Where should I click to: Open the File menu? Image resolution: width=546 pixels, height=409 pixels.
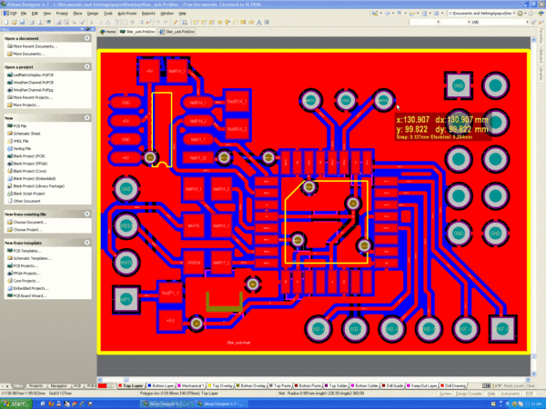coord(24,14)
